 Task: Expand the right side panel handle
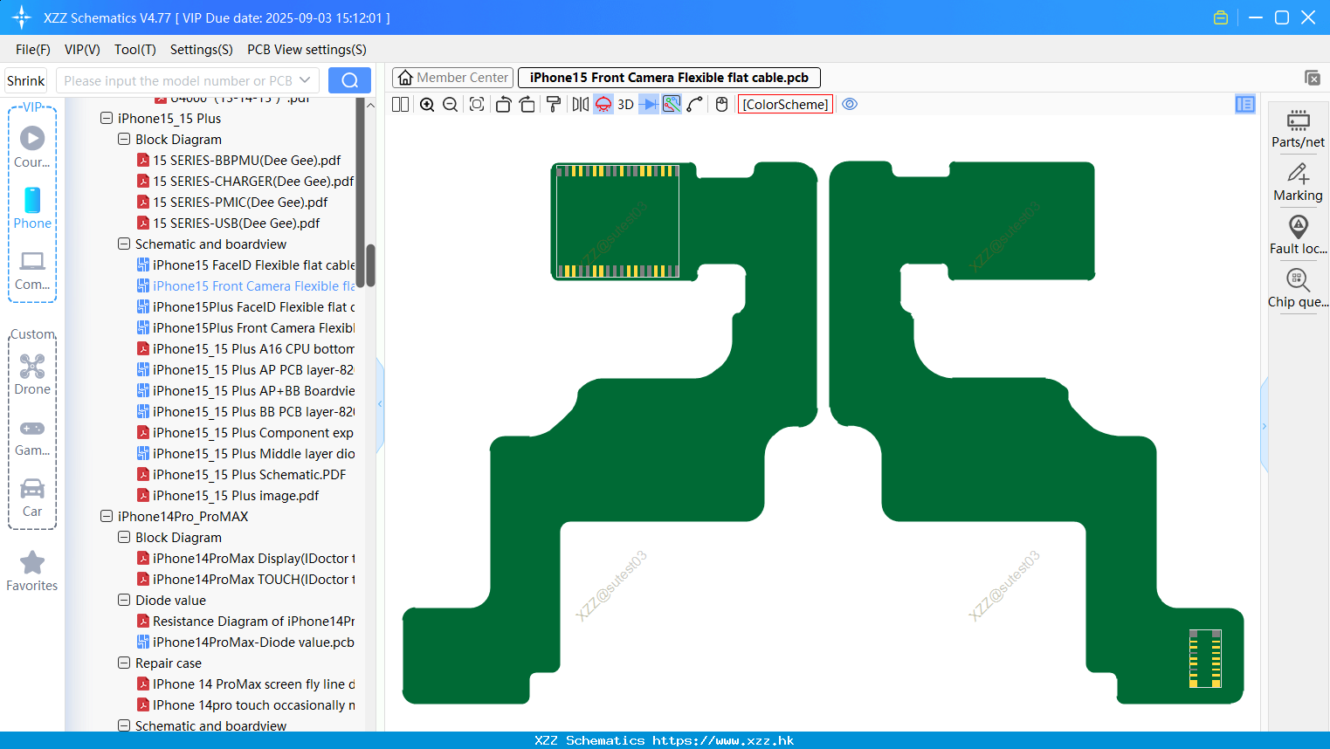click(1264, 426)
